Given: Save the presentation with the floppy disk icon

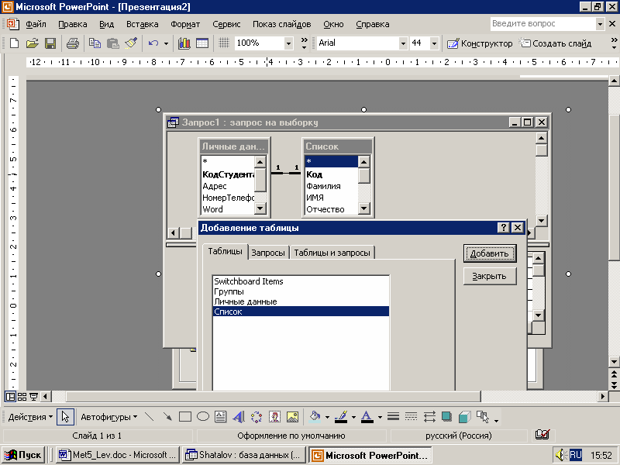Looking at the screenshot, I should pyautogui.click(x=50, y=43).
